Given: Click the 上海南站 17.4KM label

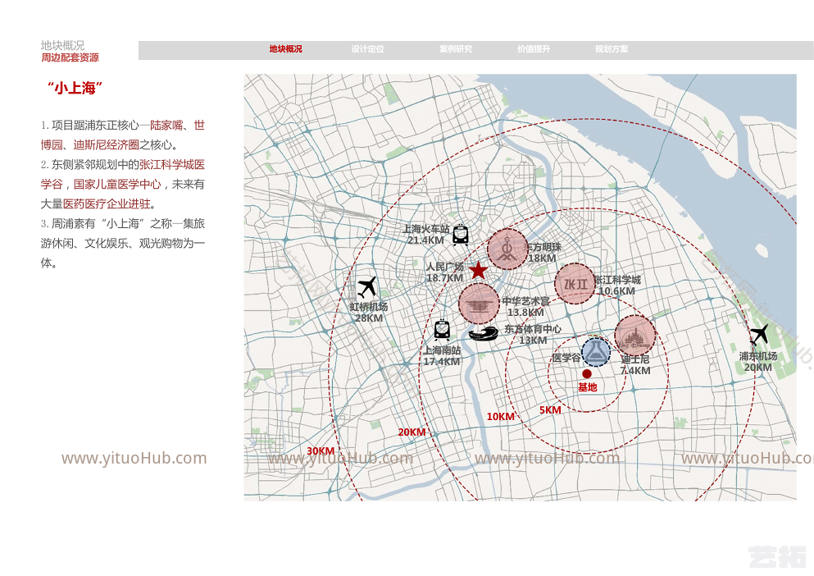Looking at the screenshot, I should pos(442,355).
